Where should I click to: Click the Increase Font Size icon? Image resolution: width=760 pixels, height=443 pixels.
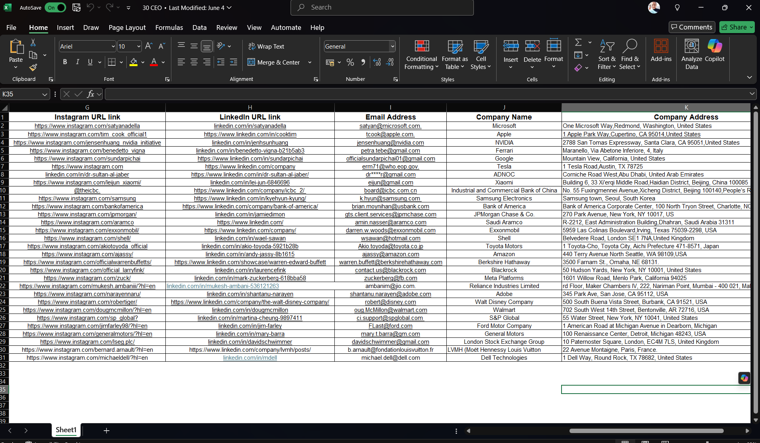149,46
